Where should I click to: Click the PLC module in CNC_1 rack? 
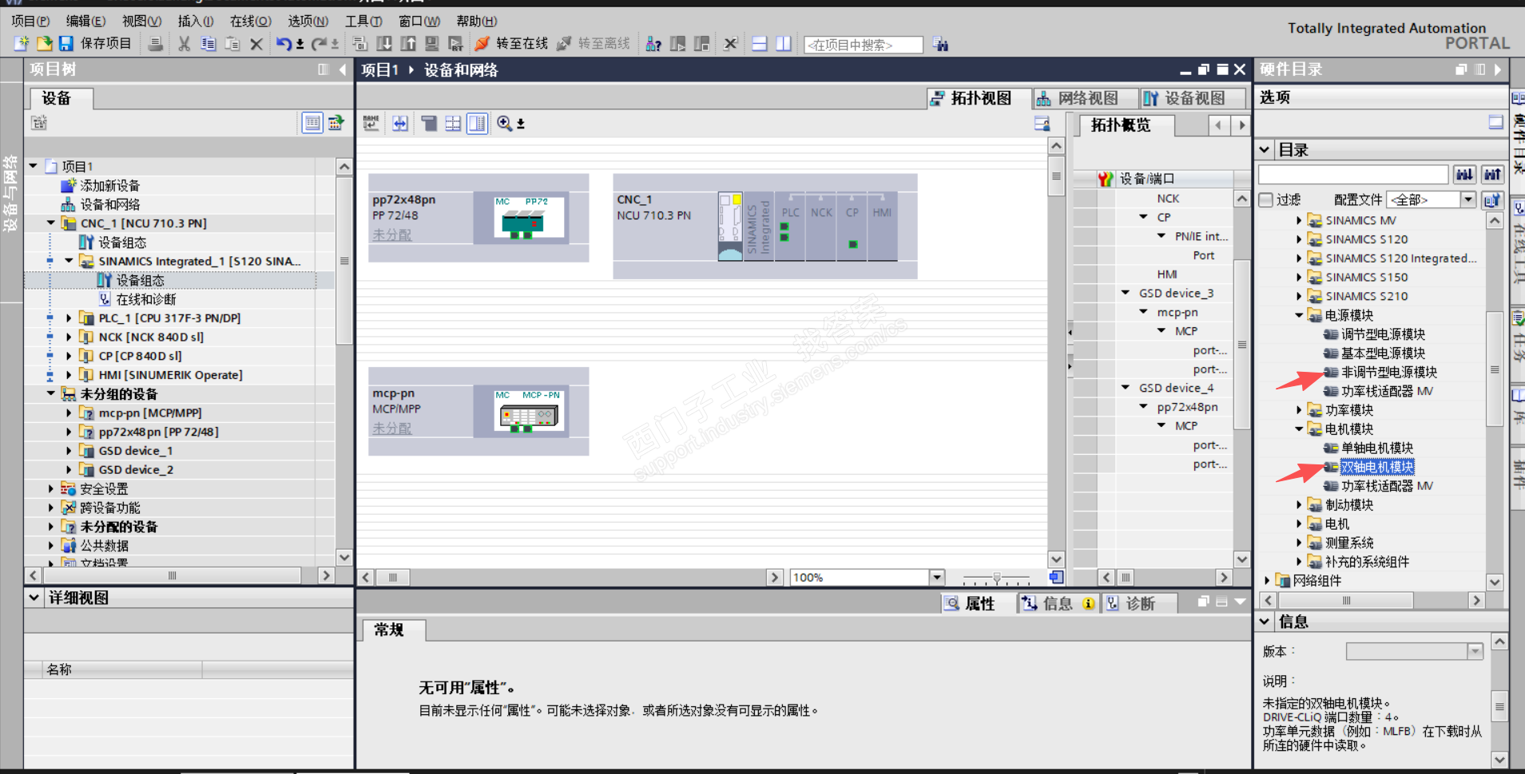click(790, 227)
